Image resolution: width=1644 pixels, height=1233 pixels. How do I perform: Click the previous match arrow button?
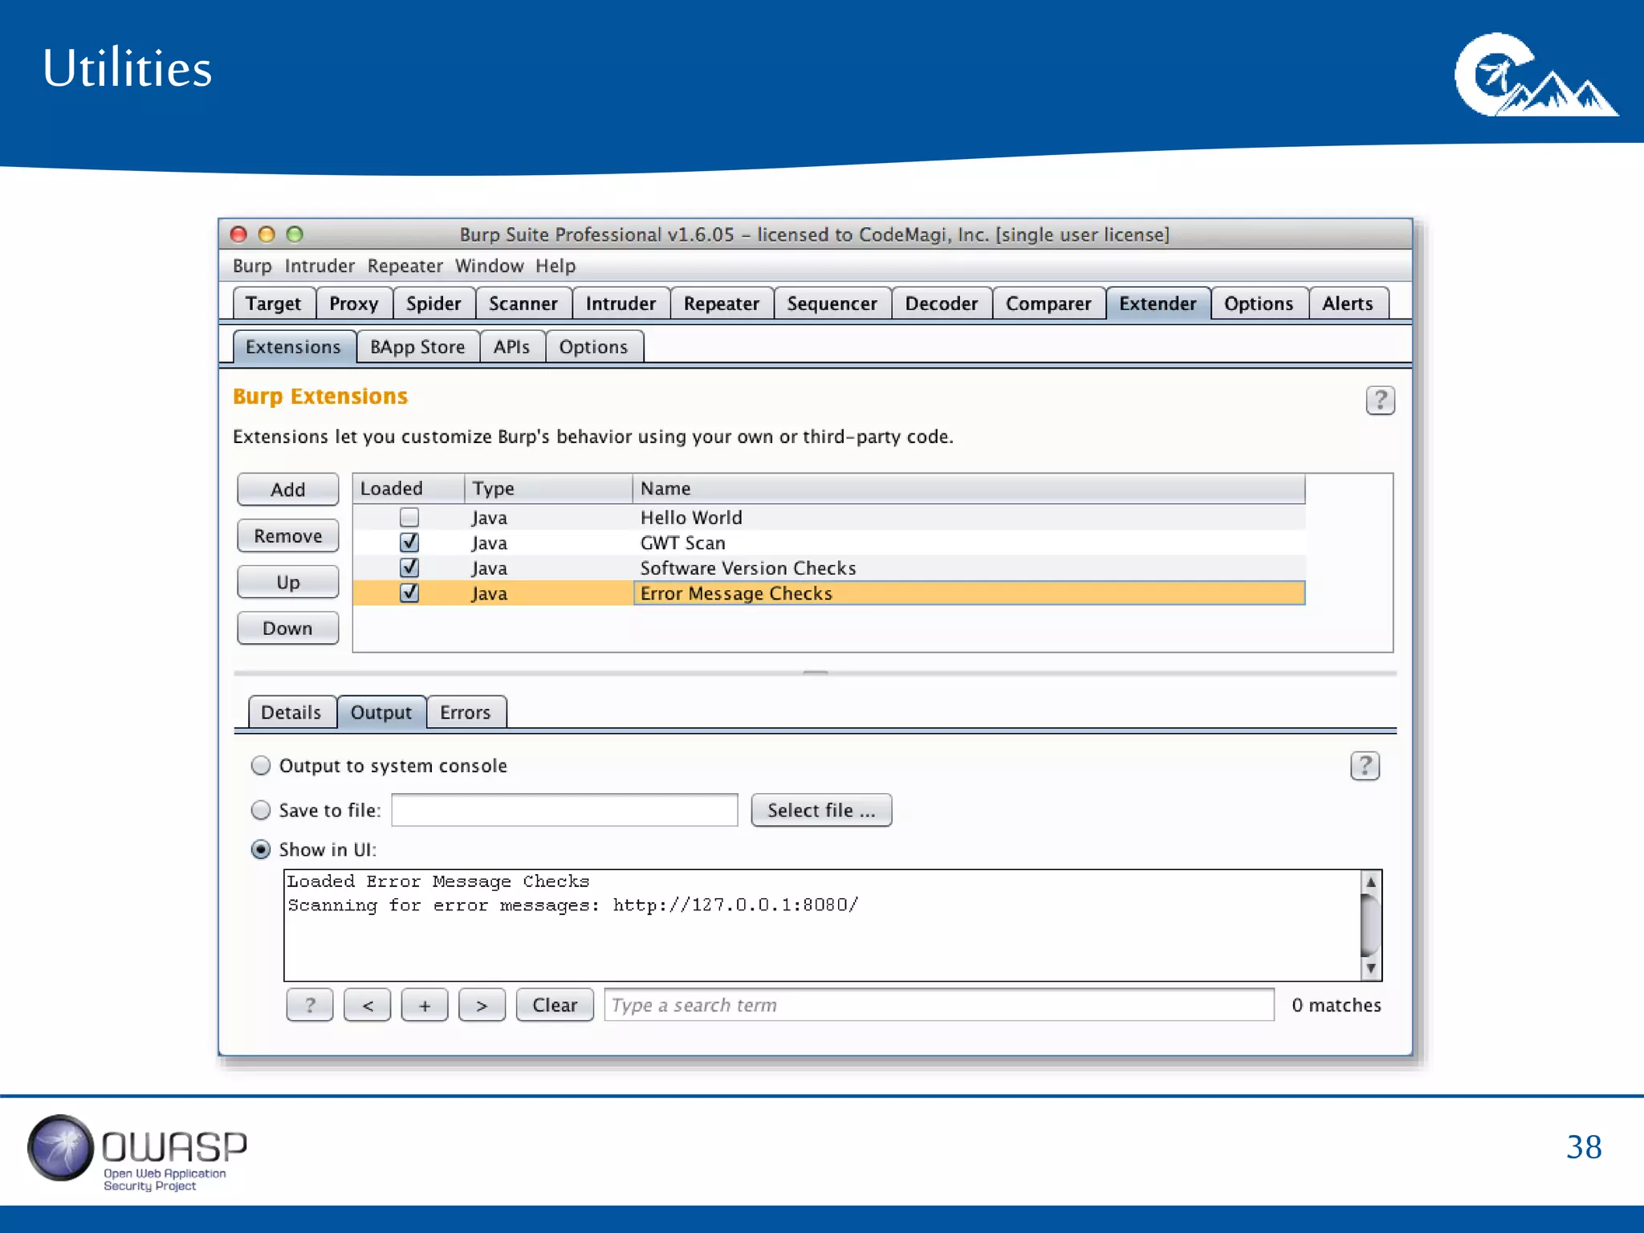(x=368, y=1005)
